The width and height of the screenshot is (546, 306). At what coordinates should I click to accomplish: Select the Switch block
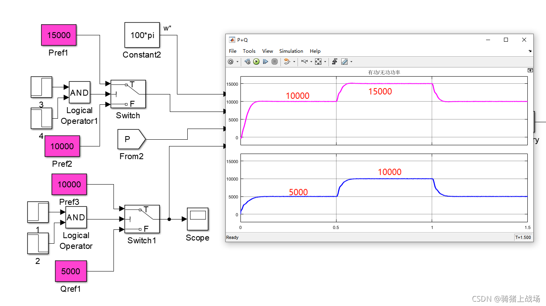(128, 94)
